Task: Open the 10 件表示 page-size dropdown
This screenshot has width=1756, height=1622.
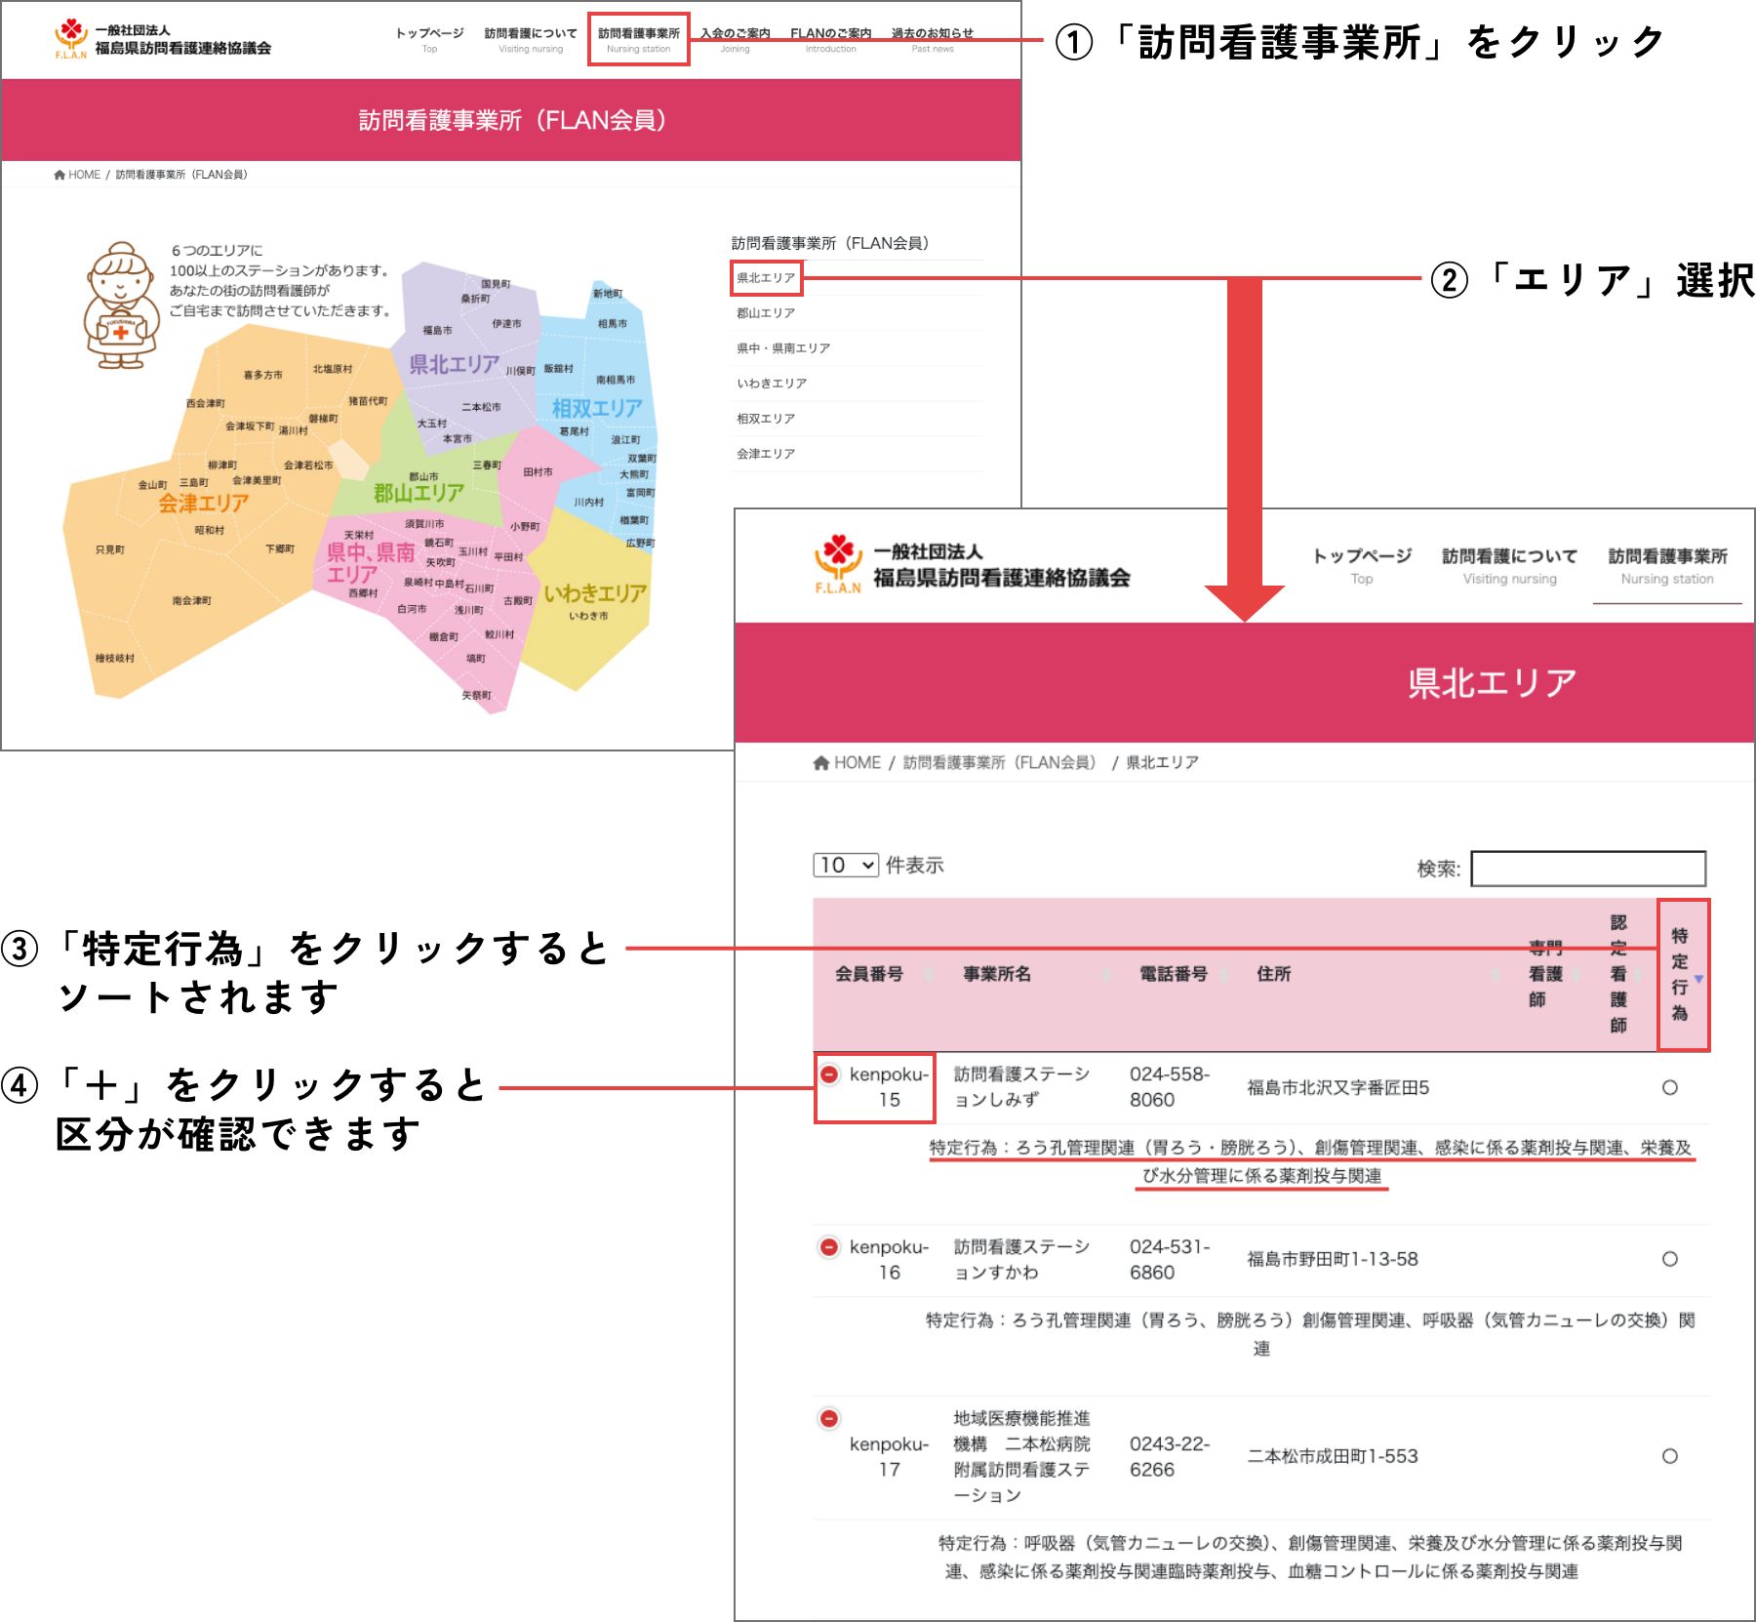Action: pyautogui.click(x=846, y=866)
